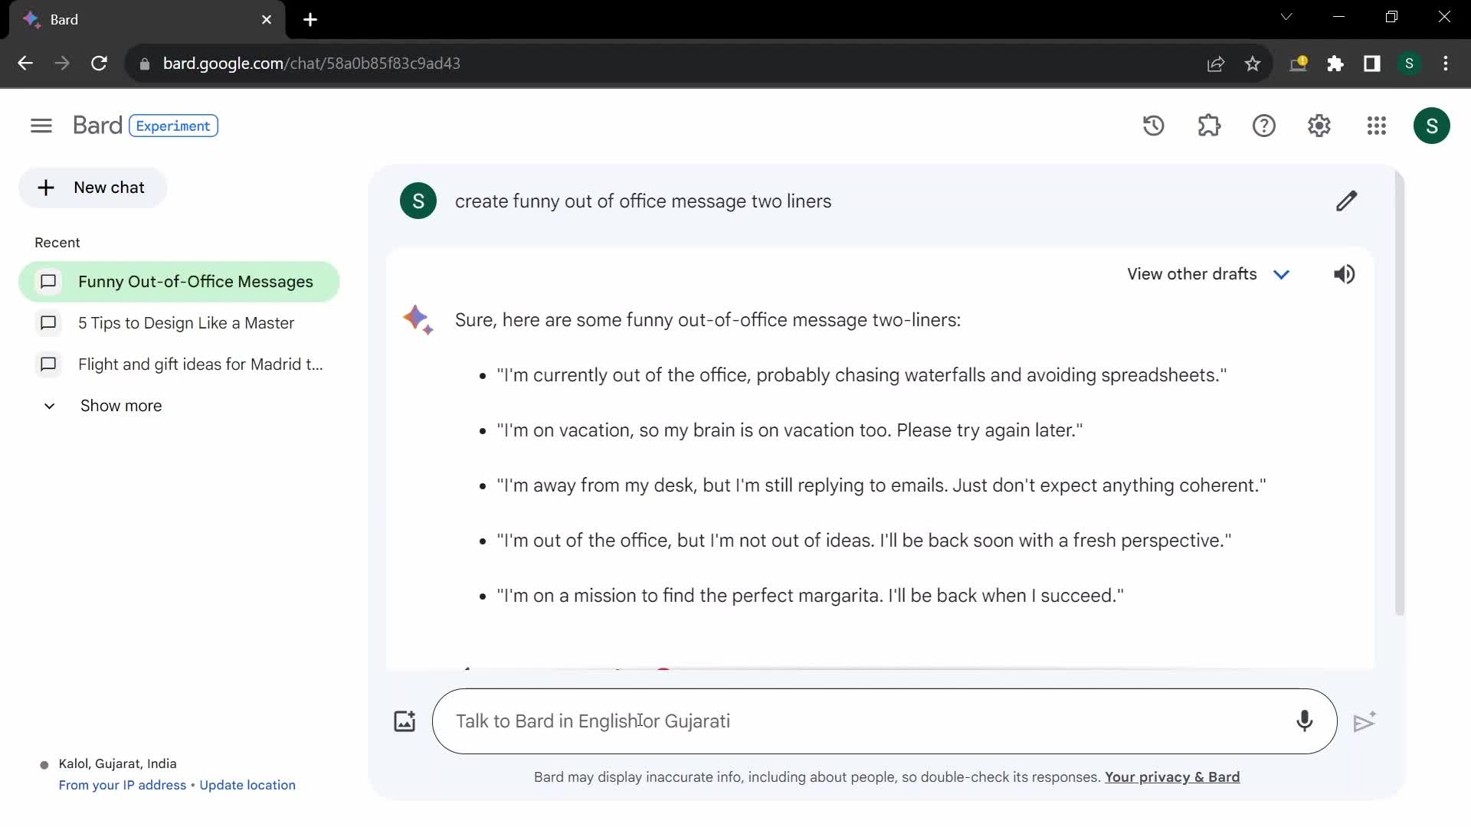This screenshot has height=827, width=1471.
Task: Open Bard help menu
Action: (x=1264, y=126)
